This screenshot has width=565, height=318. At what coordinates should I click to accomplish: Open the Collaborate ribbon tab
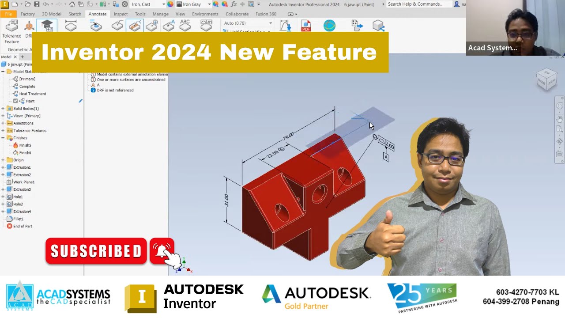tap(237, 14)
